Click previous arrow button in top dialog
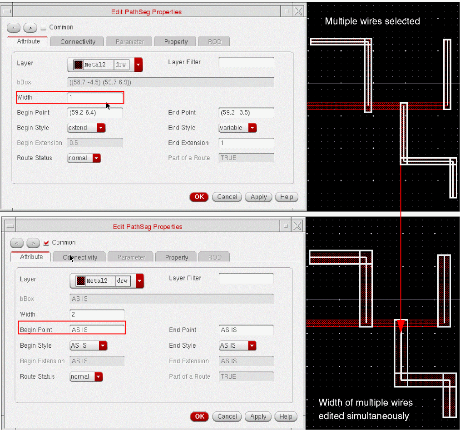This screenshot has height=430, width=460. tap(14, 28)
